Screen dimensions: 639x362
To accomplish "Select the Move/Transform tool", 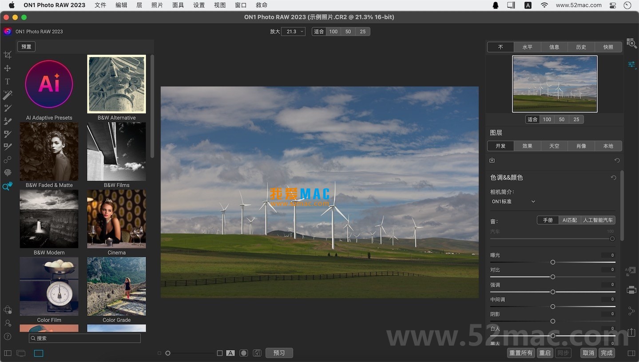I will pyautogui.click(x=8, y=68).
